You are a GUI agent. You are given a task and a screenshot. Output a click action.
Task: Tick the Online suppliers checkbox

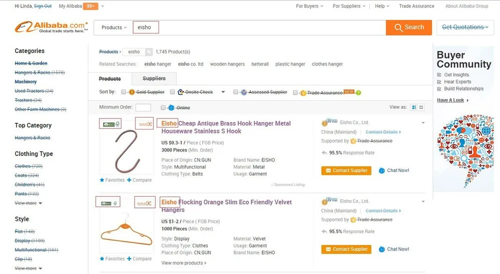pyautogui.click(x=163, y=107)
